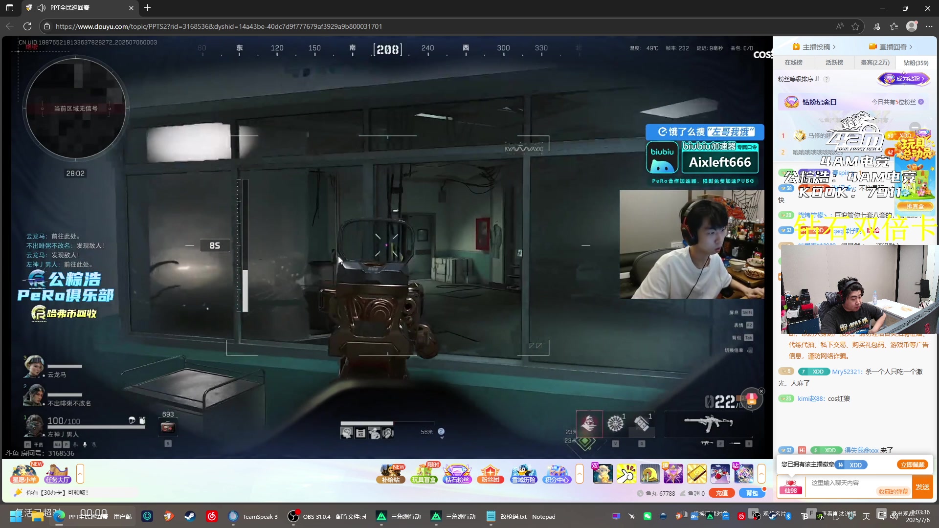Screen dimensions: 939x528
Task: Open Steam from the taskbar
Action: pos(190,516)
